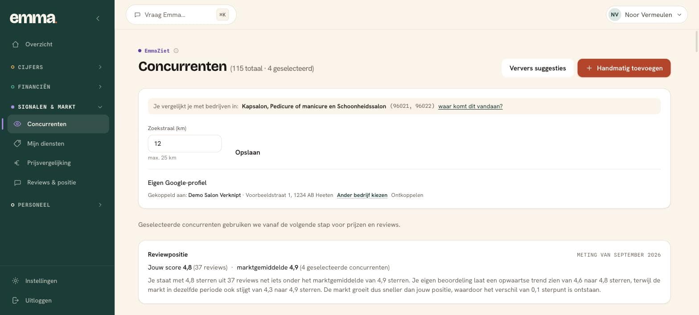Click the chat icon beside Reviews & positie
Image resolution: width=699 pixels, height=315 pixels.
click(x=17, y=182)
